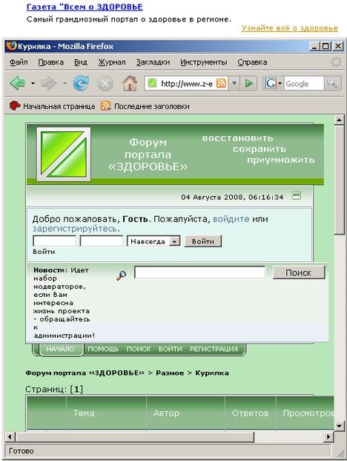Click the Готово status bar text
This screenshot has width=347, height=461.
22,451
